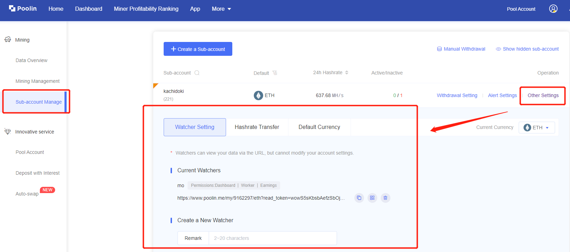Switch to the Hashrate Transfer tab

[257, 127]
